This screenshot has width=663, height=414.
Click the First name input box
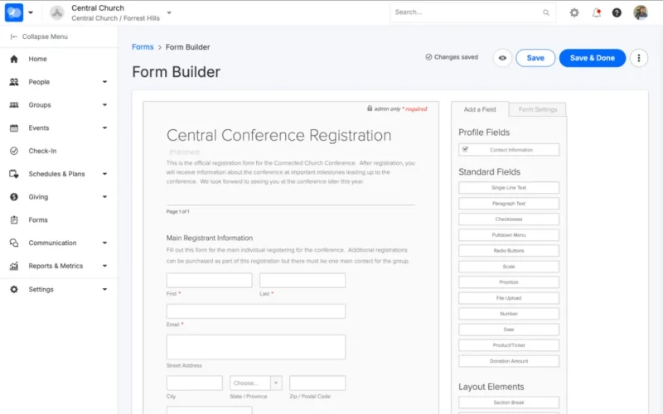click(210, 281)
